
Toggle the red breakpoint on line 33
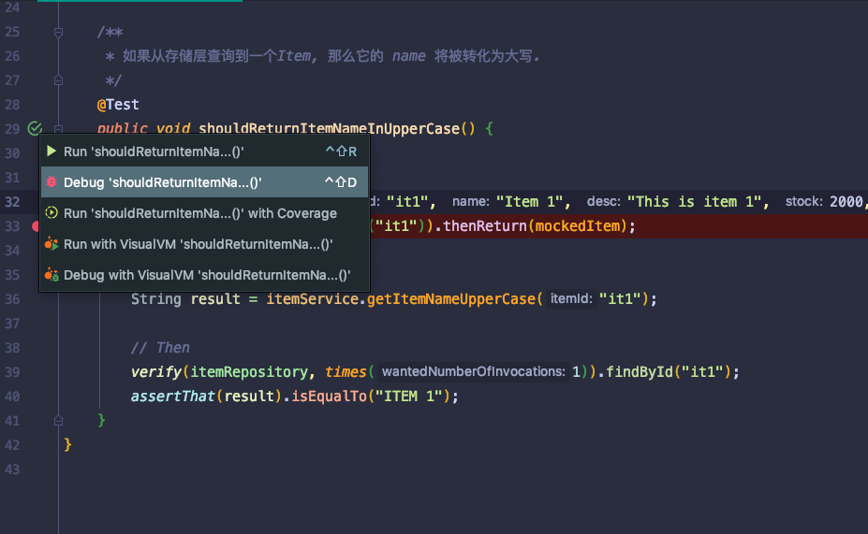(x=36, y=226)
